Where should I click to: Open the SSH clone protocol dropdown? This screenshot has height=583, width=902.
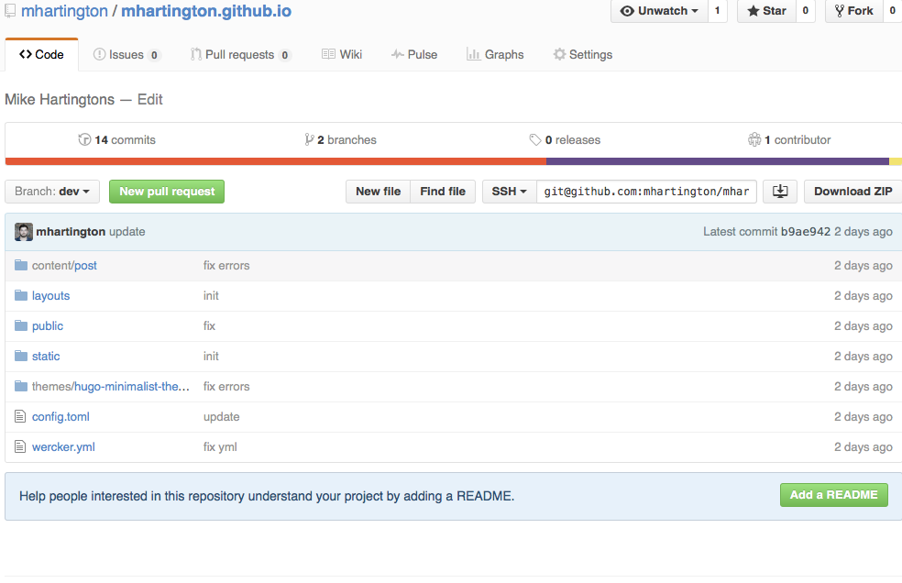[509, 192]
